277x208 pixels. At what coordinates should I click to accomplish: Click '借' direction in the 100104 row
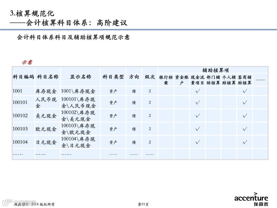click(134, 142)
